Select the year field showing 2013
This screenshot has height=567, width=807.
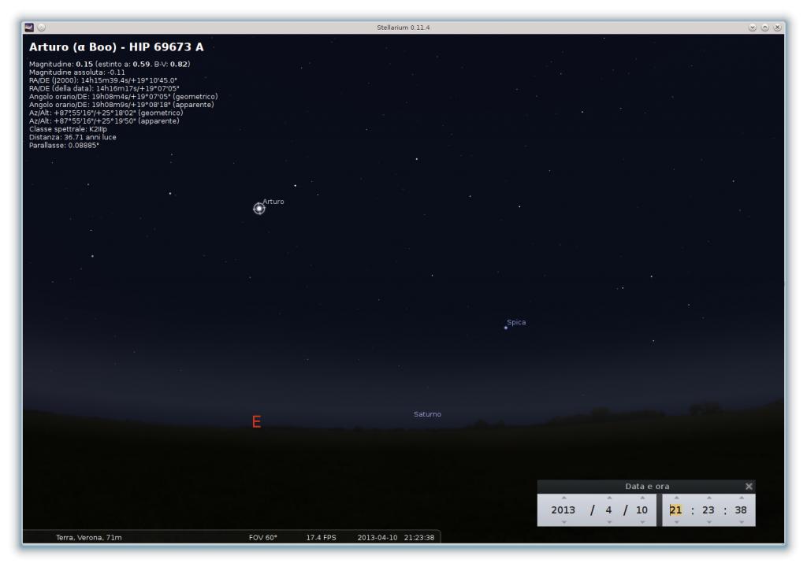coord(563,510)
